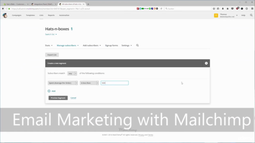This screenshot has height=143, width=255.
Task: Close the All subscribers browser tab
Action: click(x=84, y=4)
